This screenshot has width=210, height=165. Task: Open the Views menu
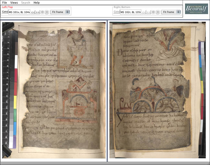[14, 3]
